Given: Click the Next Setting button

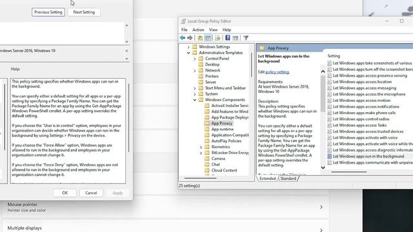Looking at the screenshot, I should [x=84, y=12].
